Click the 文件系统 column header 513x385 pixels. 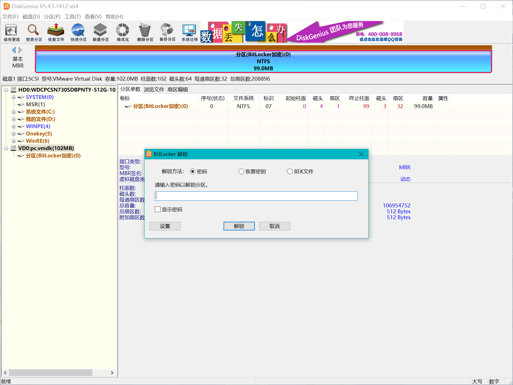[244, 98]
